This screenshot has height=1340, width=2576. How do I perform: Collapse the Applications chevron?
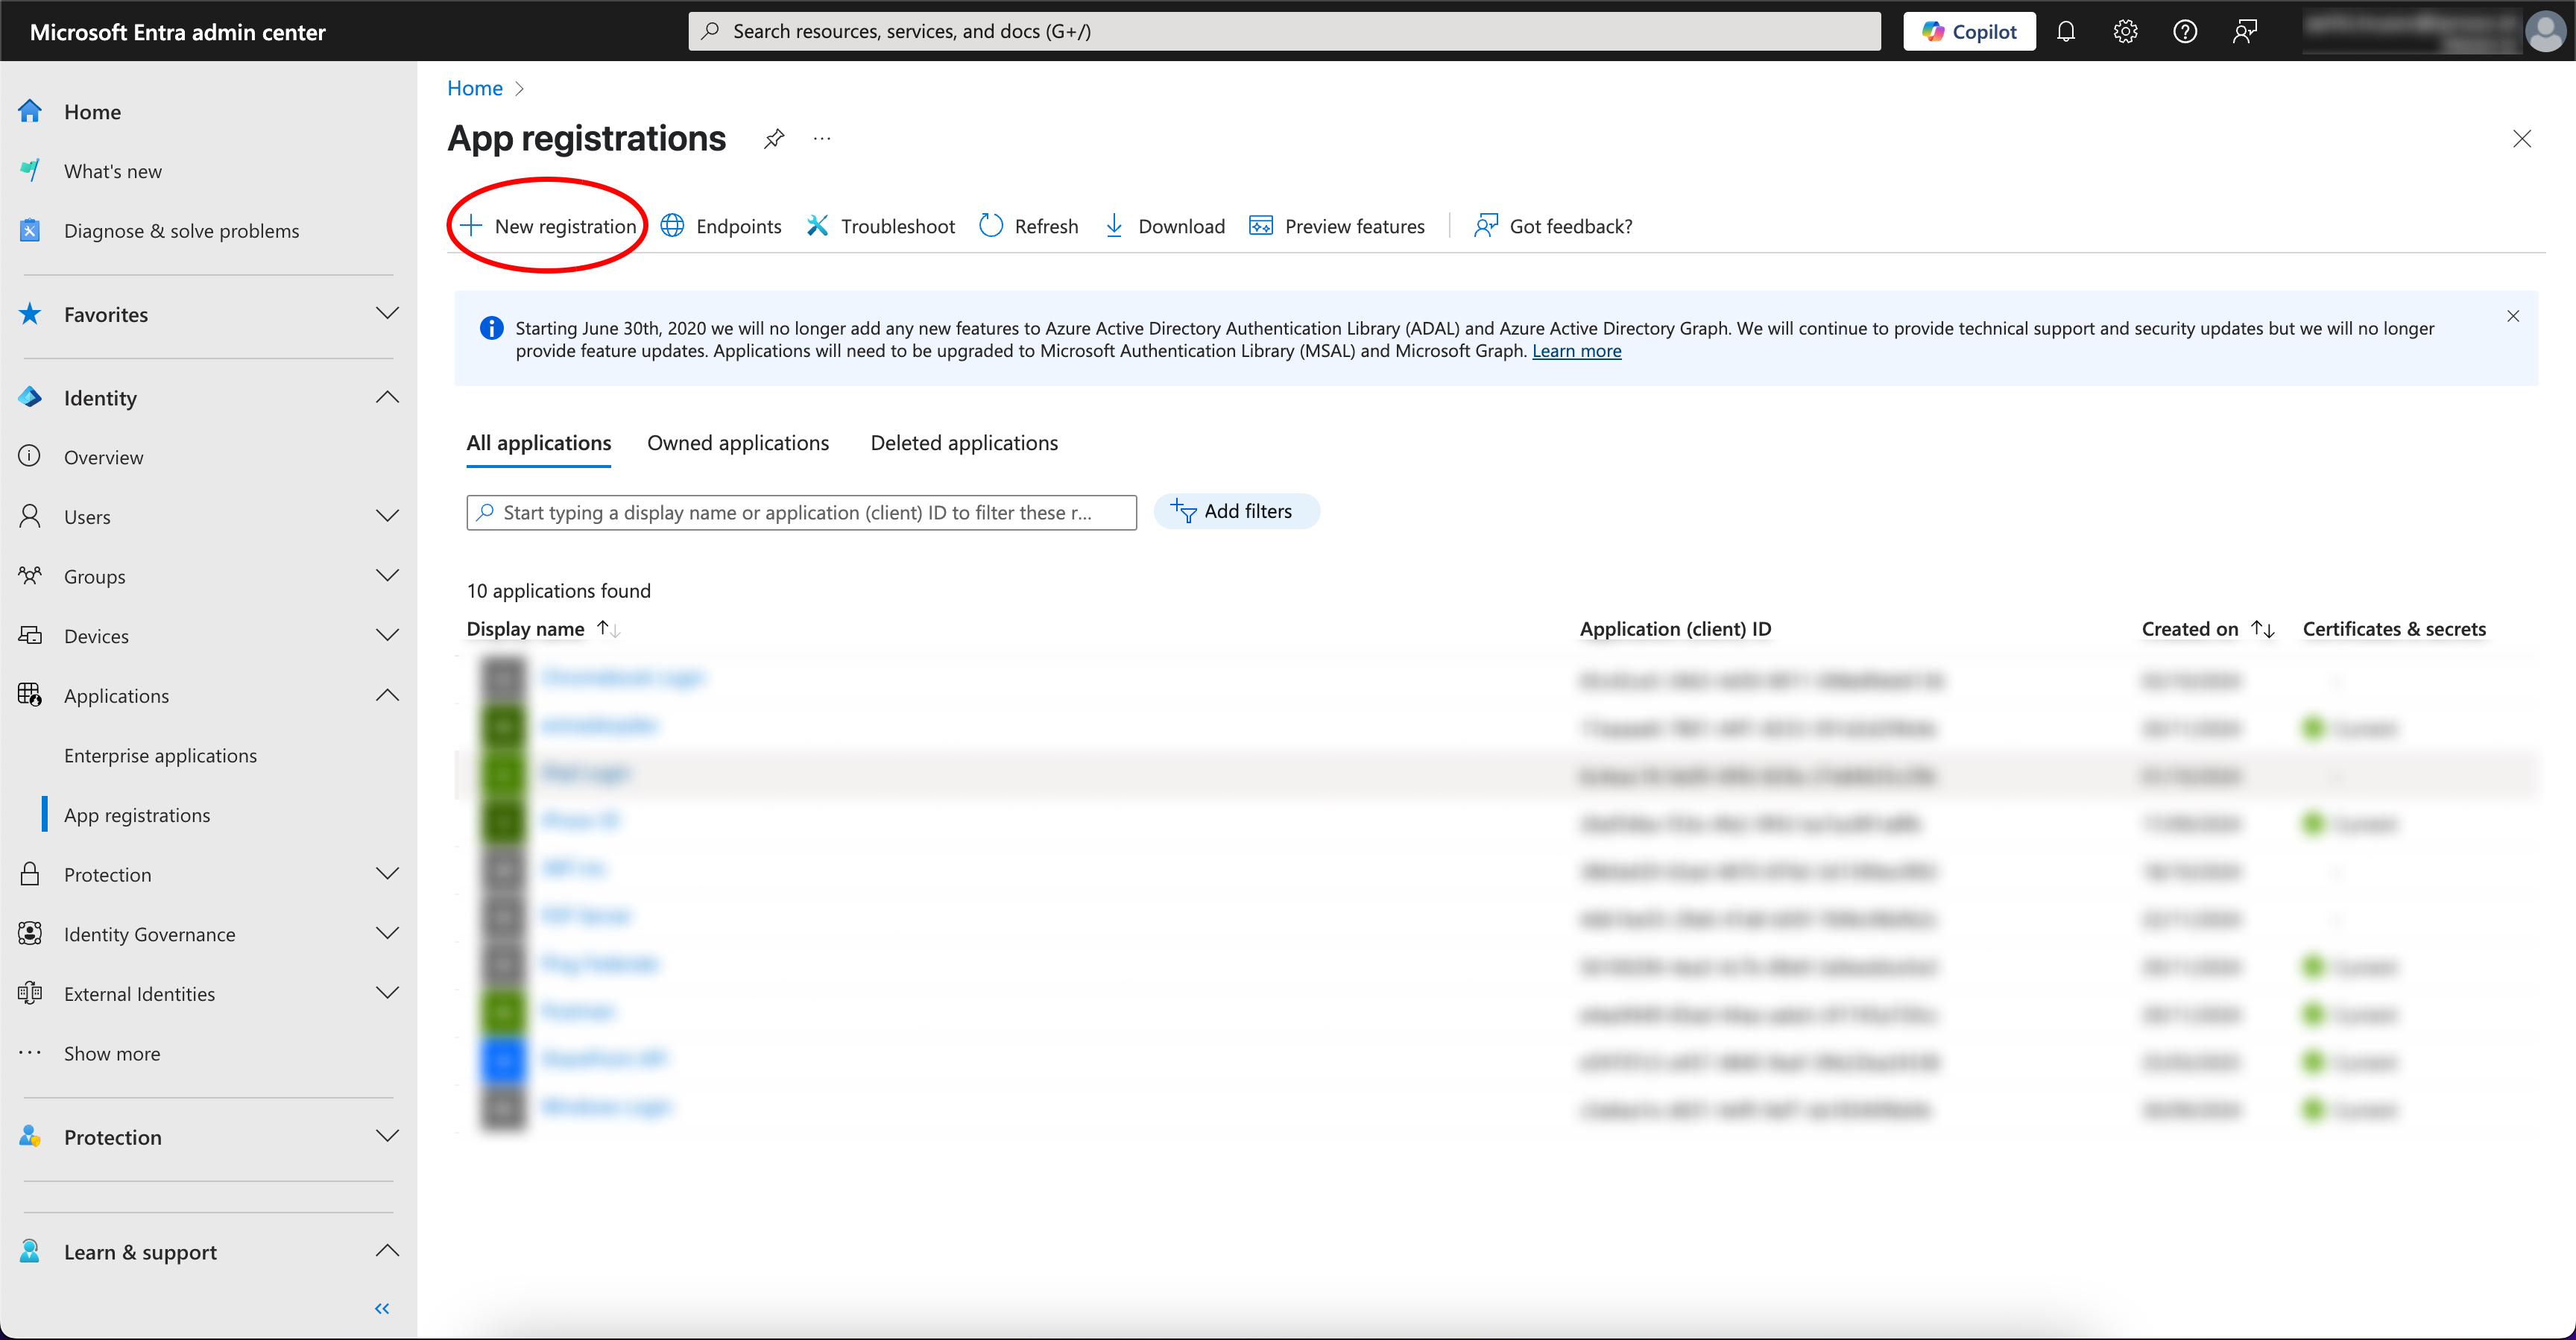[387, 696]
